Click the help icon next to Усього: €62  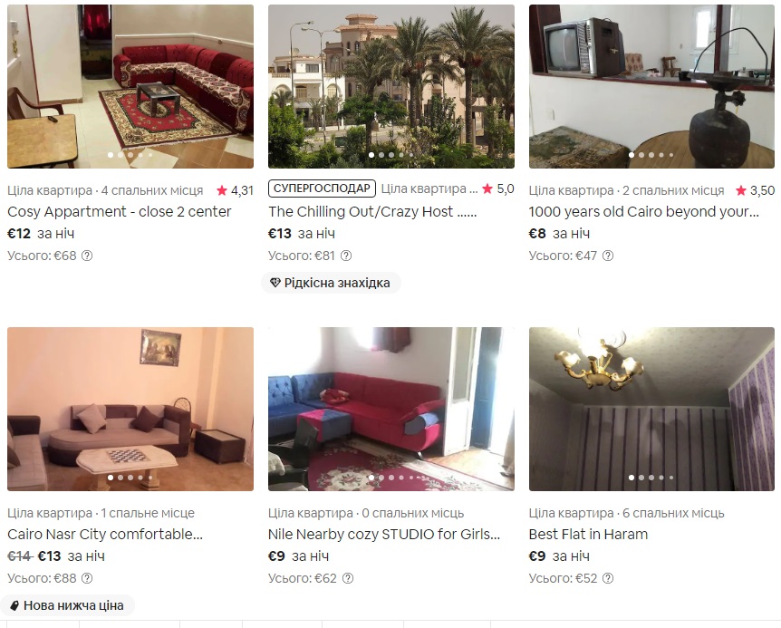click(x=348, y=579)
